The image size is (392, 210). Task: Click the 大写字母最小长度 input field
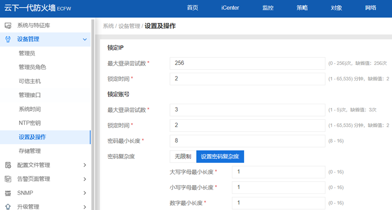tap(278, 172)
